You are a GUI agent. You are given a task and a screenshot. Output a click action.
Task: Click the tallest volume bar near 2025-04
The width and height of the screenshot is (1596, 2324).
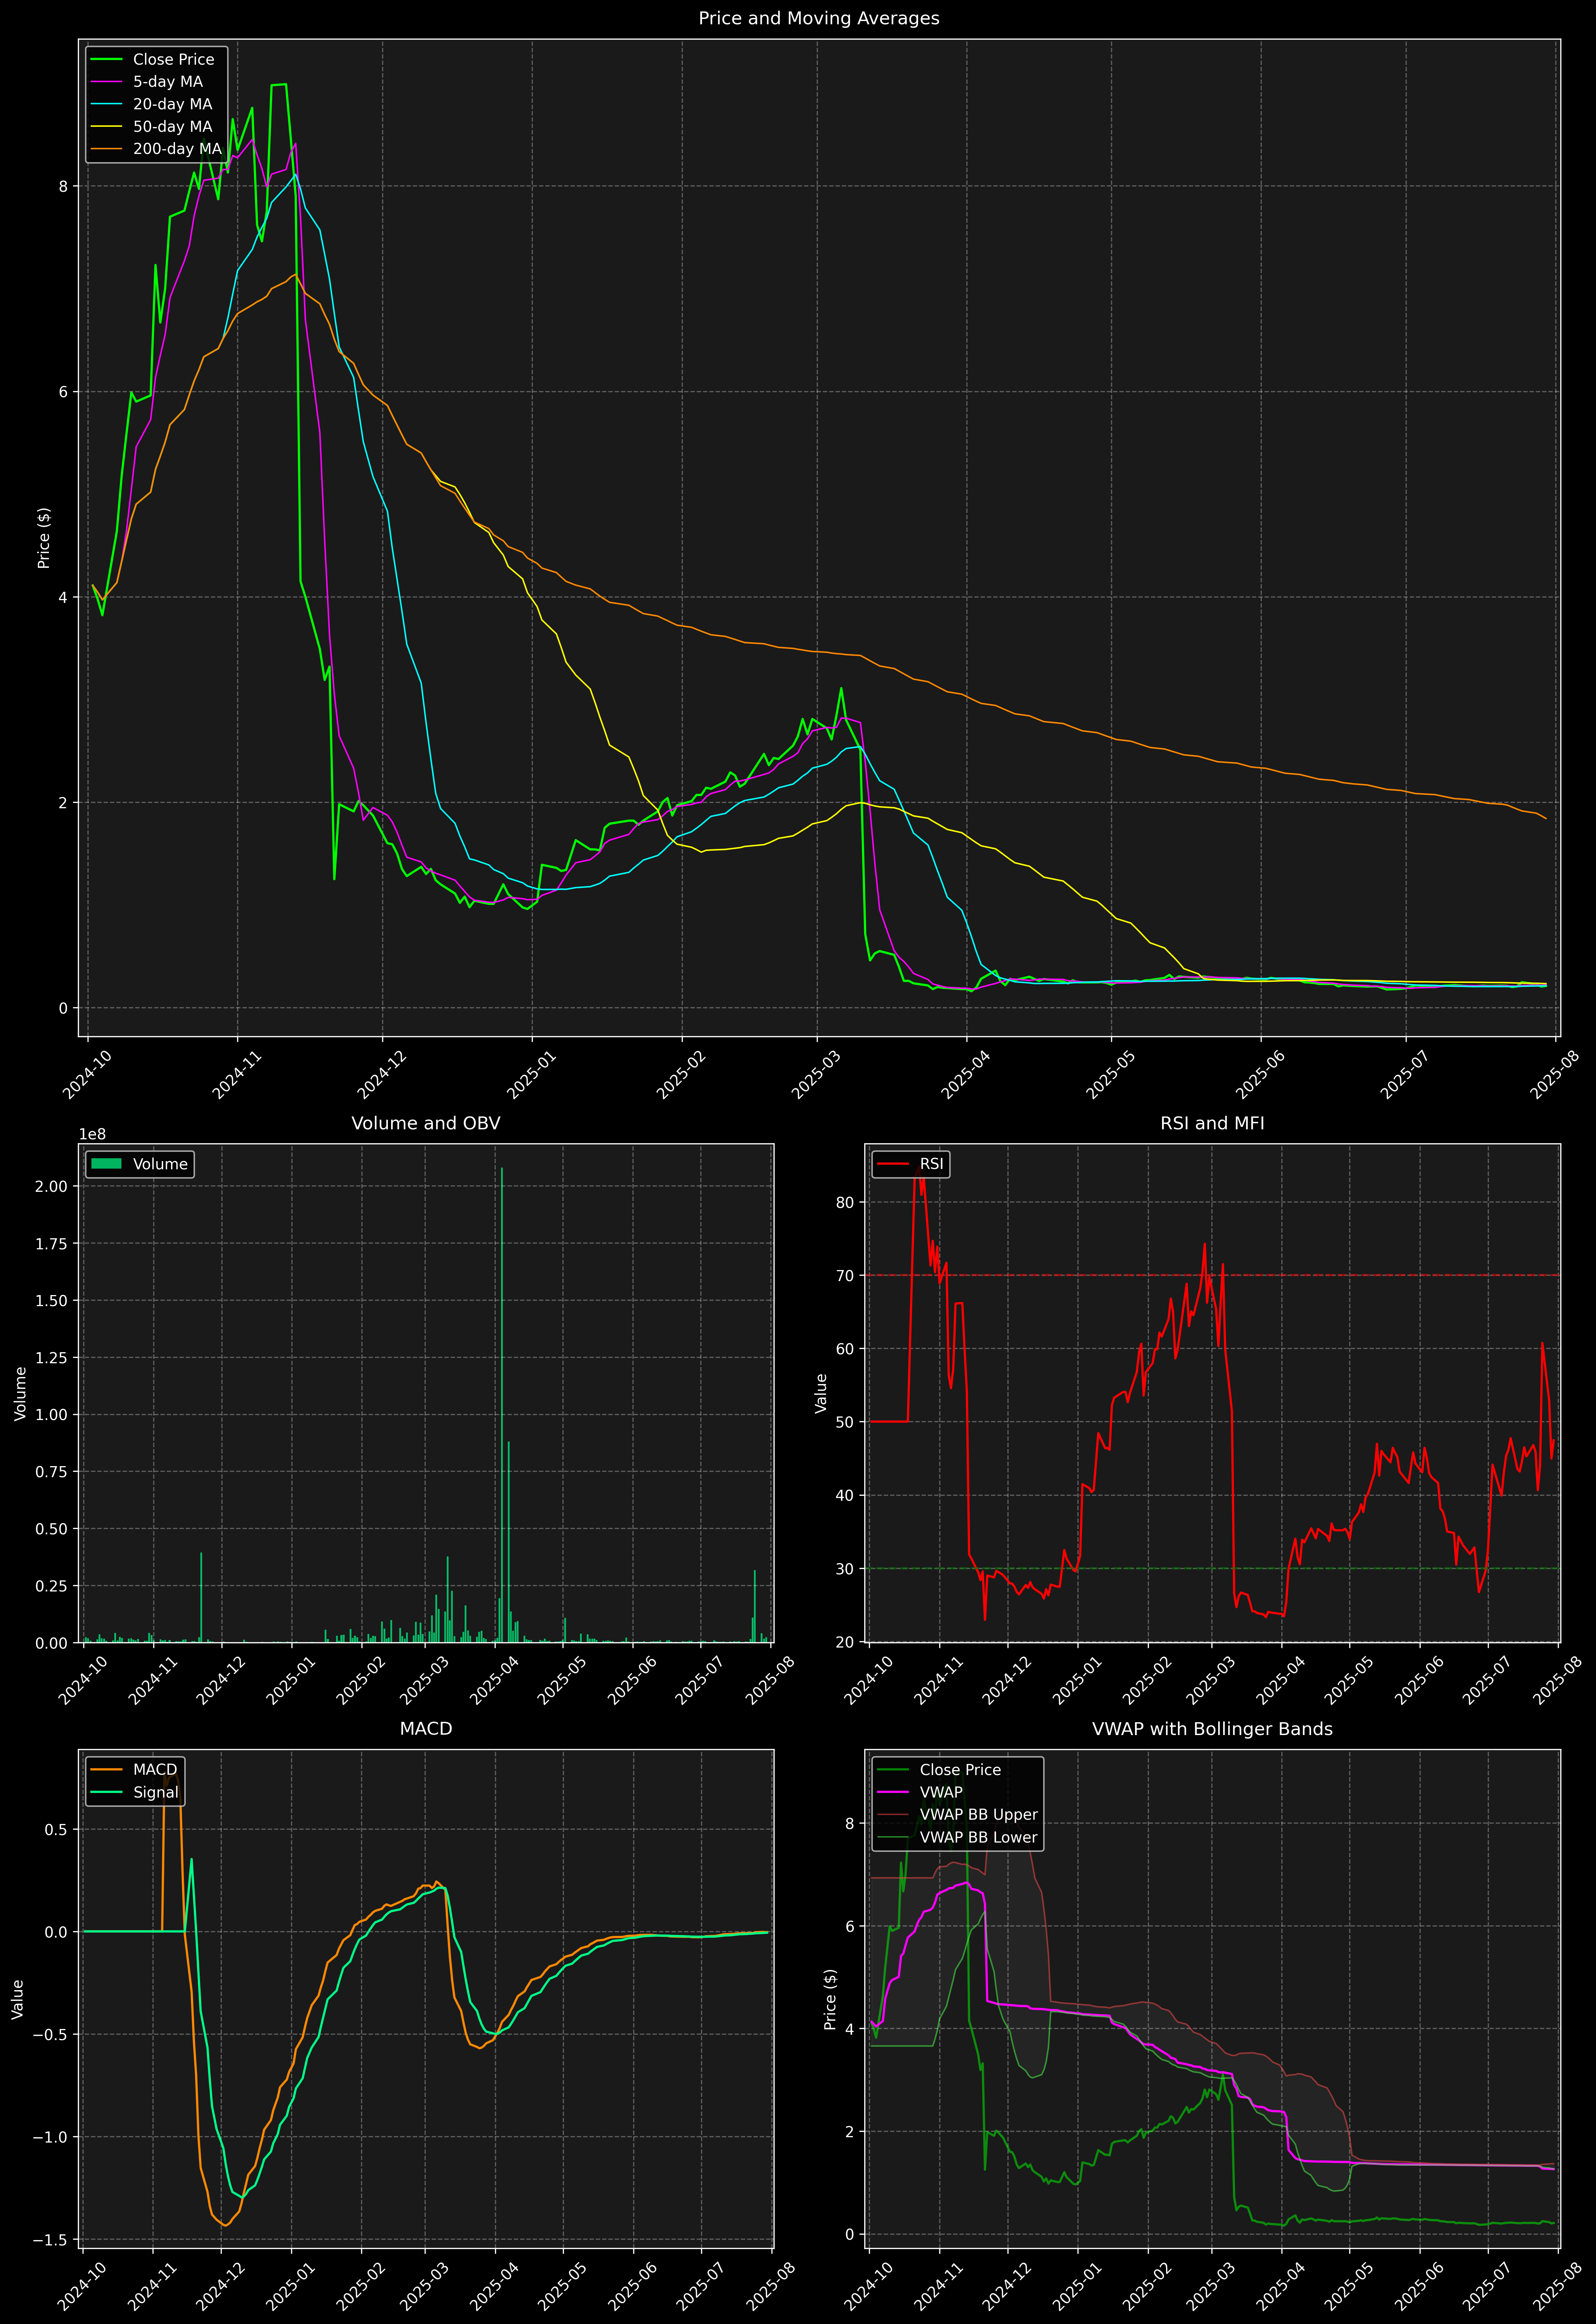pyautogui.click(x=502, y=1405)
